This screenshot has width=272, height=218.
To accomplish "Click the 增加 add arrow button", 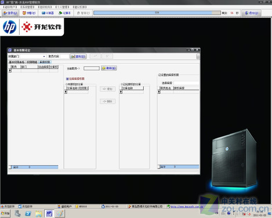I will (x=108, y=89).
